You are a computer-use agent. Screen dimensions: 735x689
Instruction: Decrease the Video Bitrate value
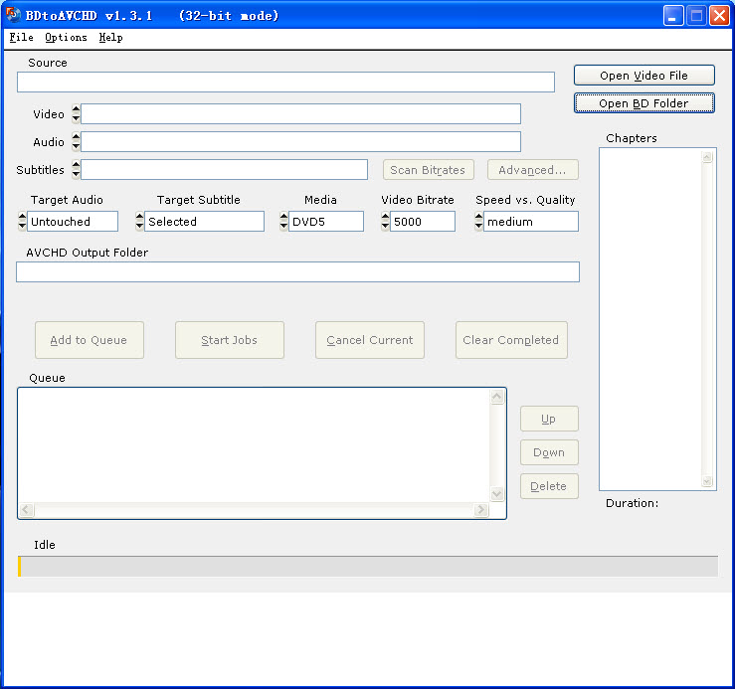[x=385, y=226]
